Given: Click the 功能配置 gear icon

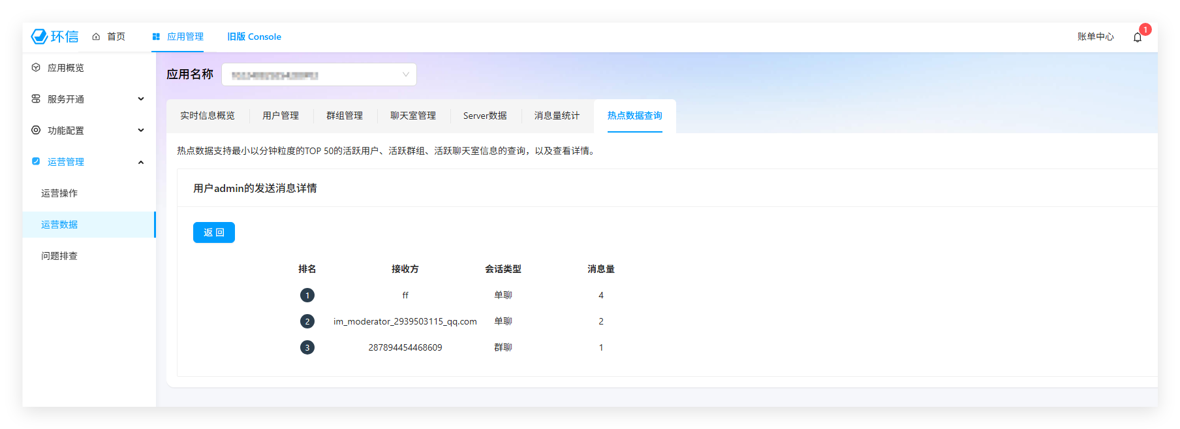Looking at the screenshot, I should click(x=36, y=130).
